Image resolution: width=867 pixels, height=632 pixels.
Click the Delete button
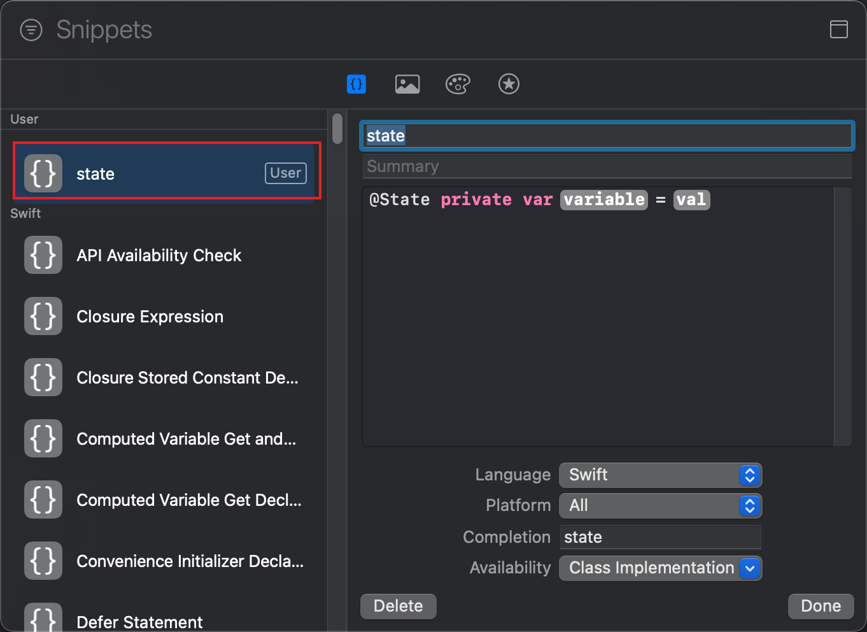click(398, 606)
